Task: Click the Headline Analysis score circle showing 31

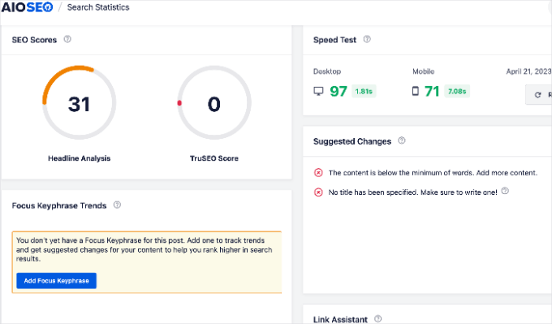Action: (x=80, y=102)
